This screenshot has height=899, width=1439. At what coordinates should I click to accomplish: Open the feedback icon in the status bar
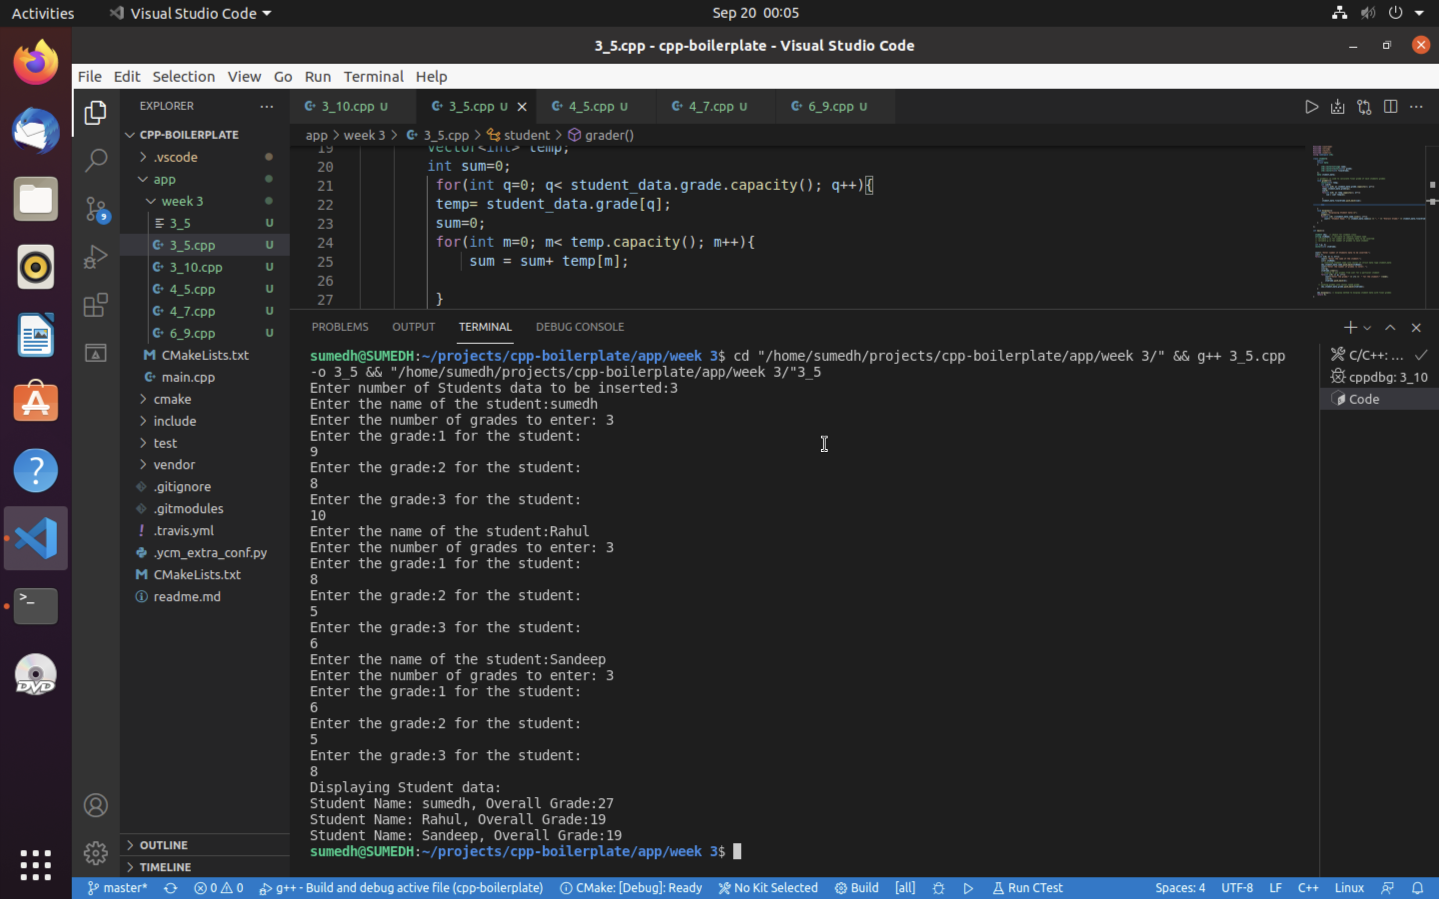pyautogui.click(x=1387, y=888)
